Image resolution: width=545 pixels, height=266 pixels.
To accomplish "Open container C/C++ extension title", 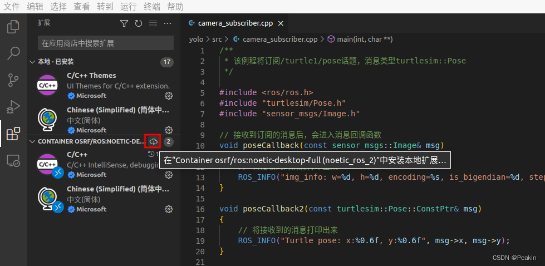I will pos(77,154).
